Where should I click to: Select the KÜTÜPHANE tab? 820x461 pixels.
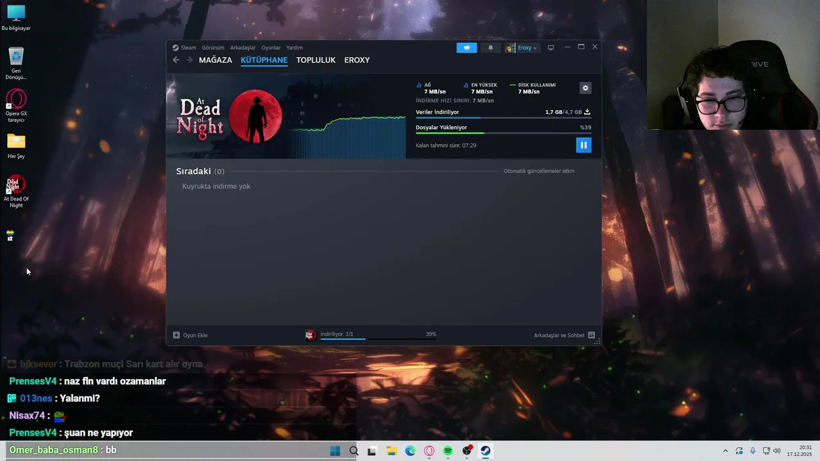264,60
